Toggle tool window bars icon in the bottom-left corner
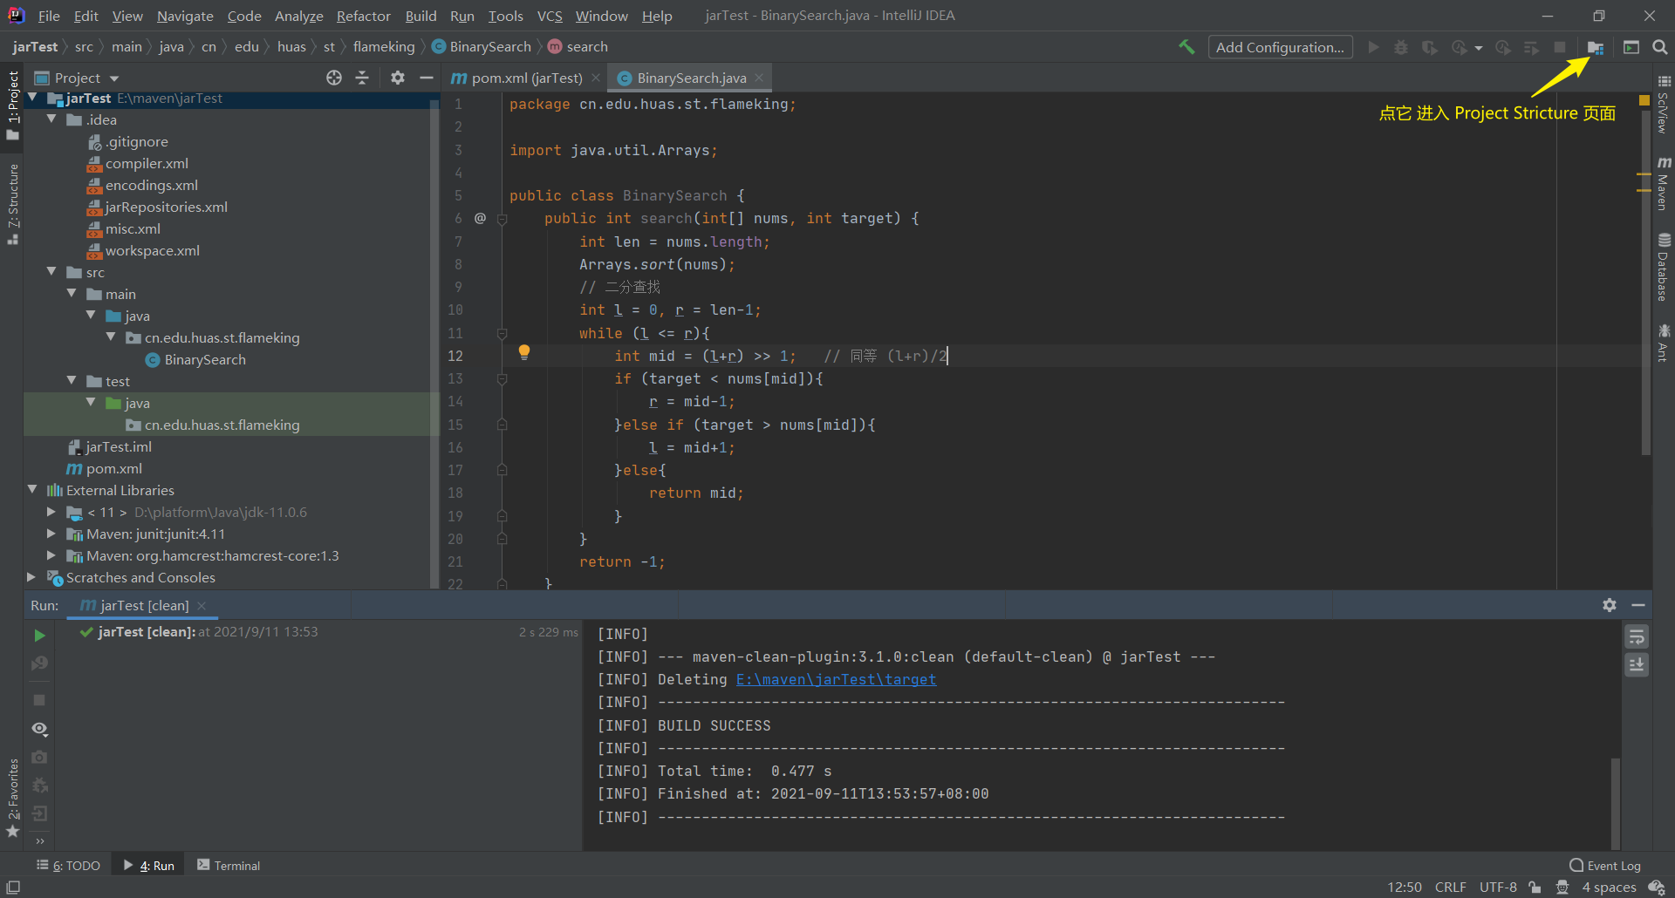 coord(13,887)
